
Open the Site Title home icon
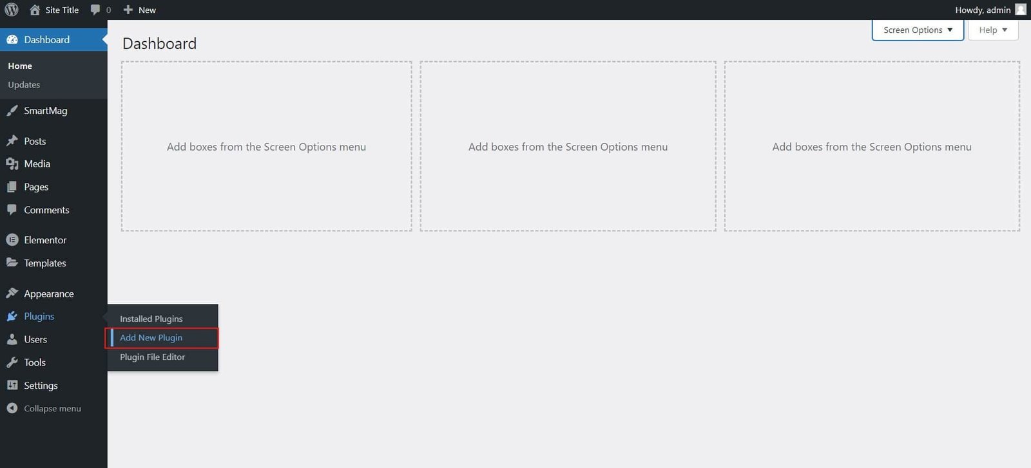[35, 10]
